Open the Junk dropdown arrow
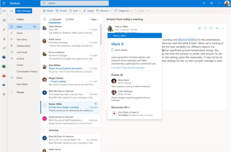This screenshot has height=152, width=231. coord(80,11)
